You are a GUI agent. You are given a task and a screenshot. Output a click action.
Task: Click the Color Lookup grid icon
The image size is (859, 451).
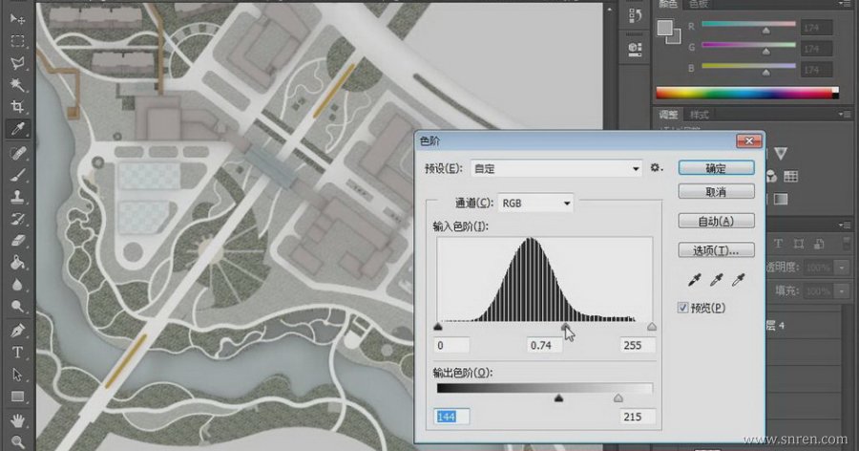(790, 176)
